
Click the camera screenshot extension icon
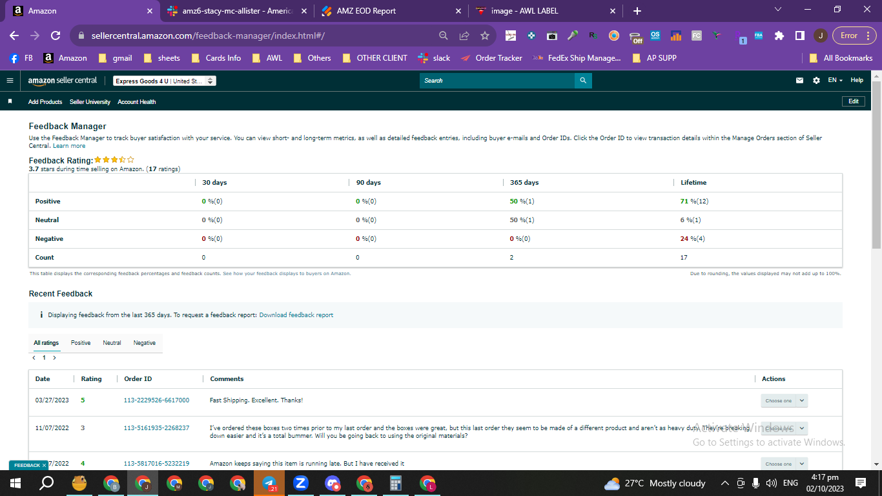pyautogui.click(x=552, y=36)
